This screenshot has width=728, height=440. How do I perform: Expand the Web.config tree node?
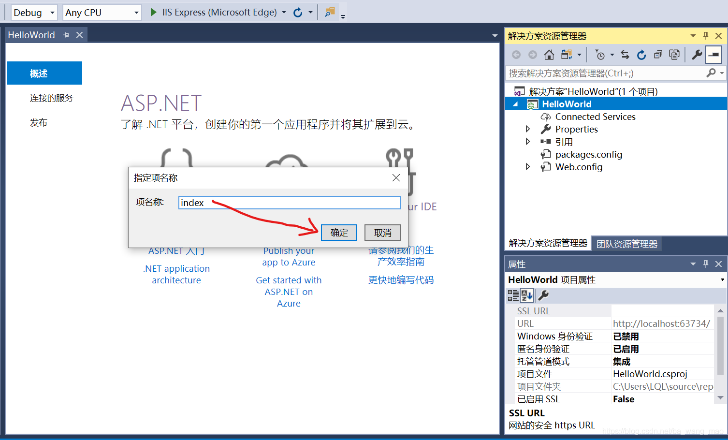point(528,167)
